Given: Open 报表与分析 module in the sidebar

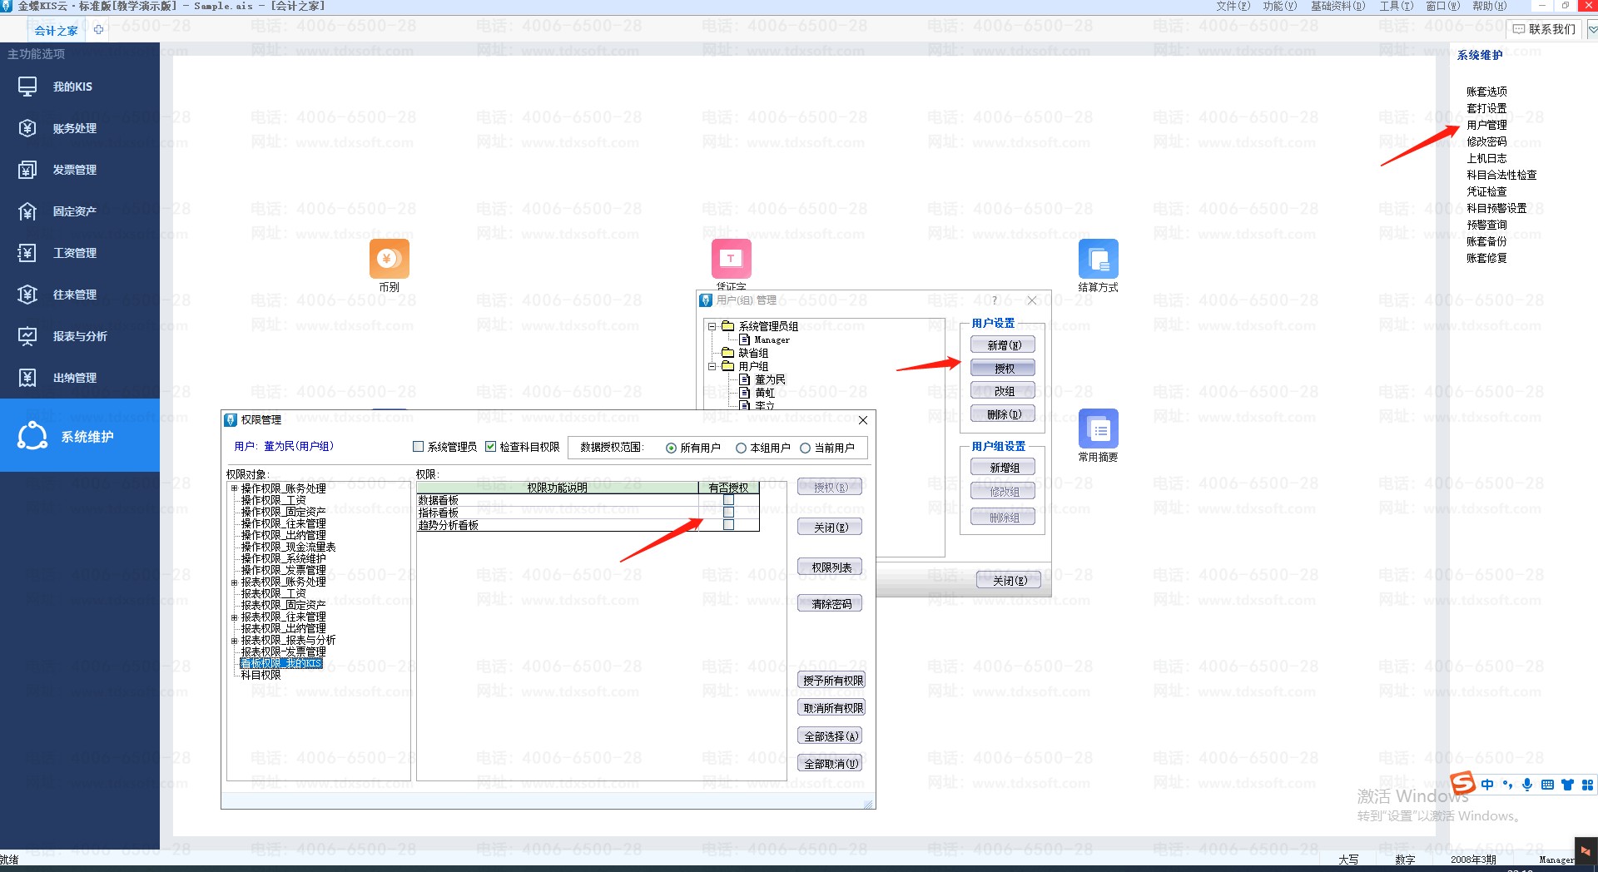Looking at the screenshot, I should click(80, 336).
